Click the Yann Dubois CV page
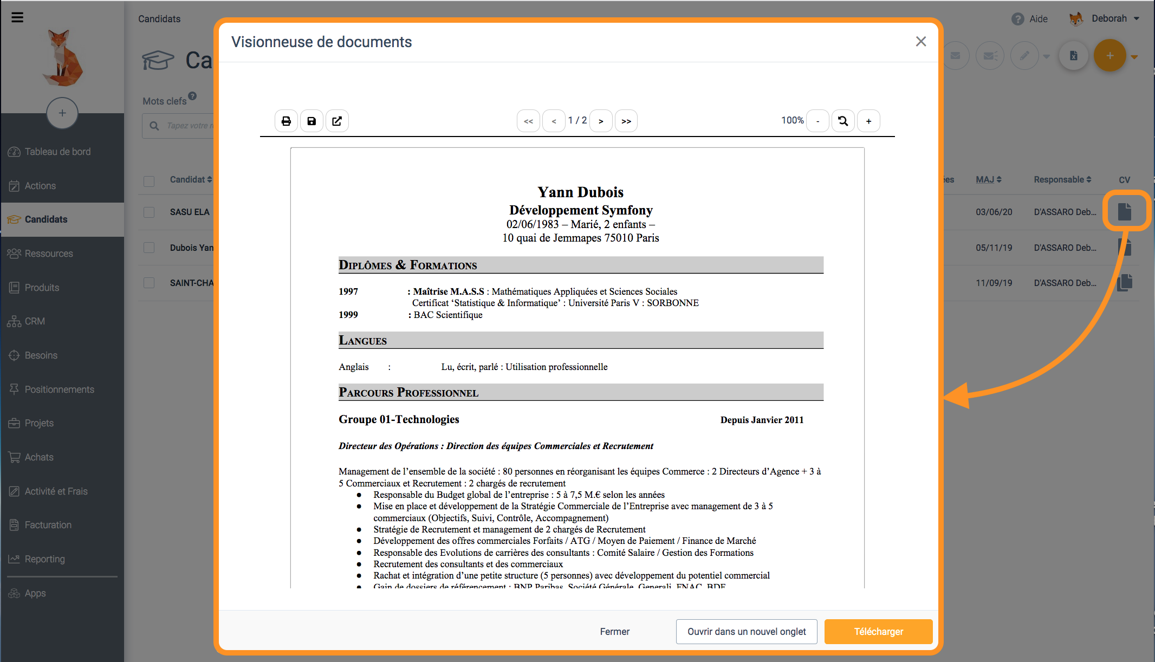Screen dimensions: 1155x662 click(577, 367)
